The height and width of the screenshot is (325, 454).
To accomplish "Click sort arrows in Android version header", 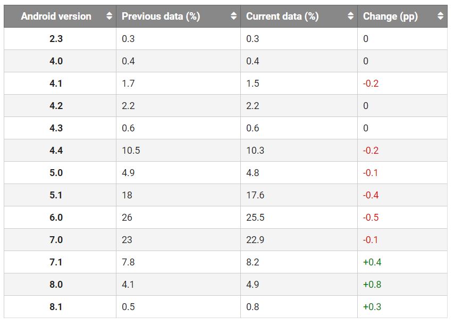I will pyautogui.click(x=110, y=16).
